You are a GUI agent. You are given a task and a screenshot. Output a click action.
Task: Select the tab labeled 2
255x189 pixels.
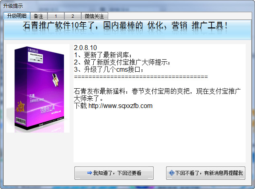pos(73,16)
